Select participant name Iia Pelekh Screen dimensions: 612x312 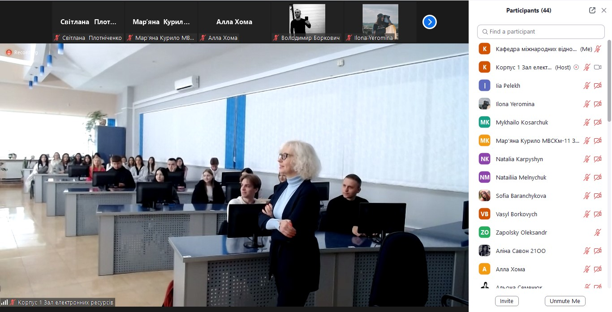click(508, 85)
